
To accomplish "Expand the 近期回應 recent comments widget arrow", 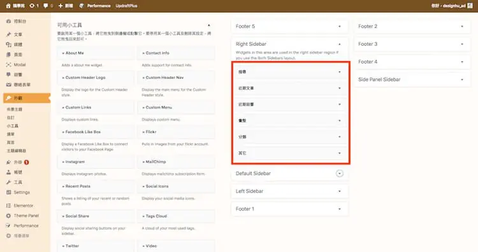I will 340,104.
